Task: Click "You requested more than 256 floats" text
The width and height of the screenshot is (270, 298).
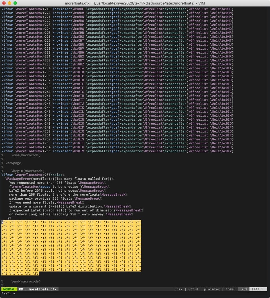Action: coord(42,183)
